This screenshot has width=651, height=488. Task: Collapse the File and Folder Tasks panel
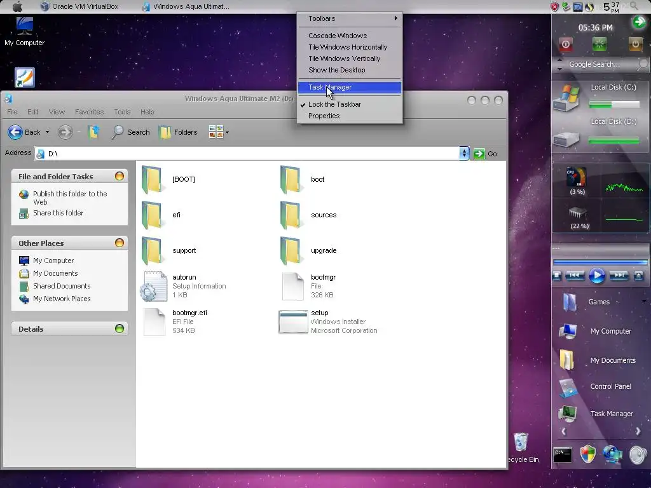pyautogui.click(x=119, y=176)
